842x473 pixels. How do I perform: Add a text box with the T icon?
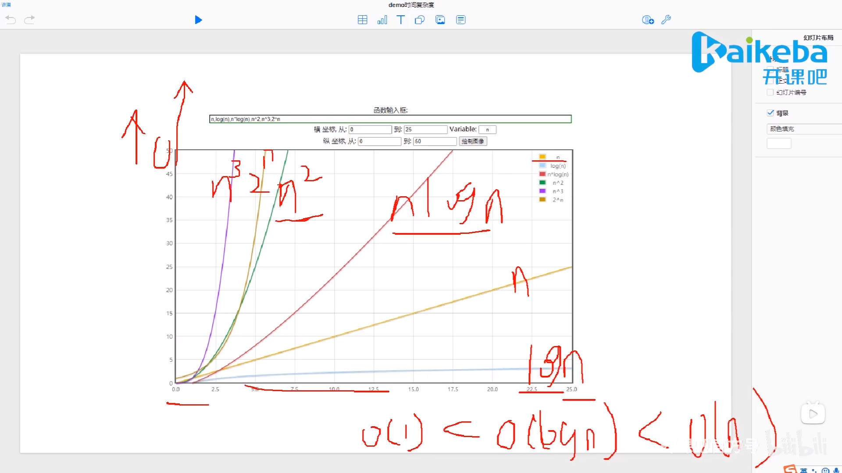400,20
